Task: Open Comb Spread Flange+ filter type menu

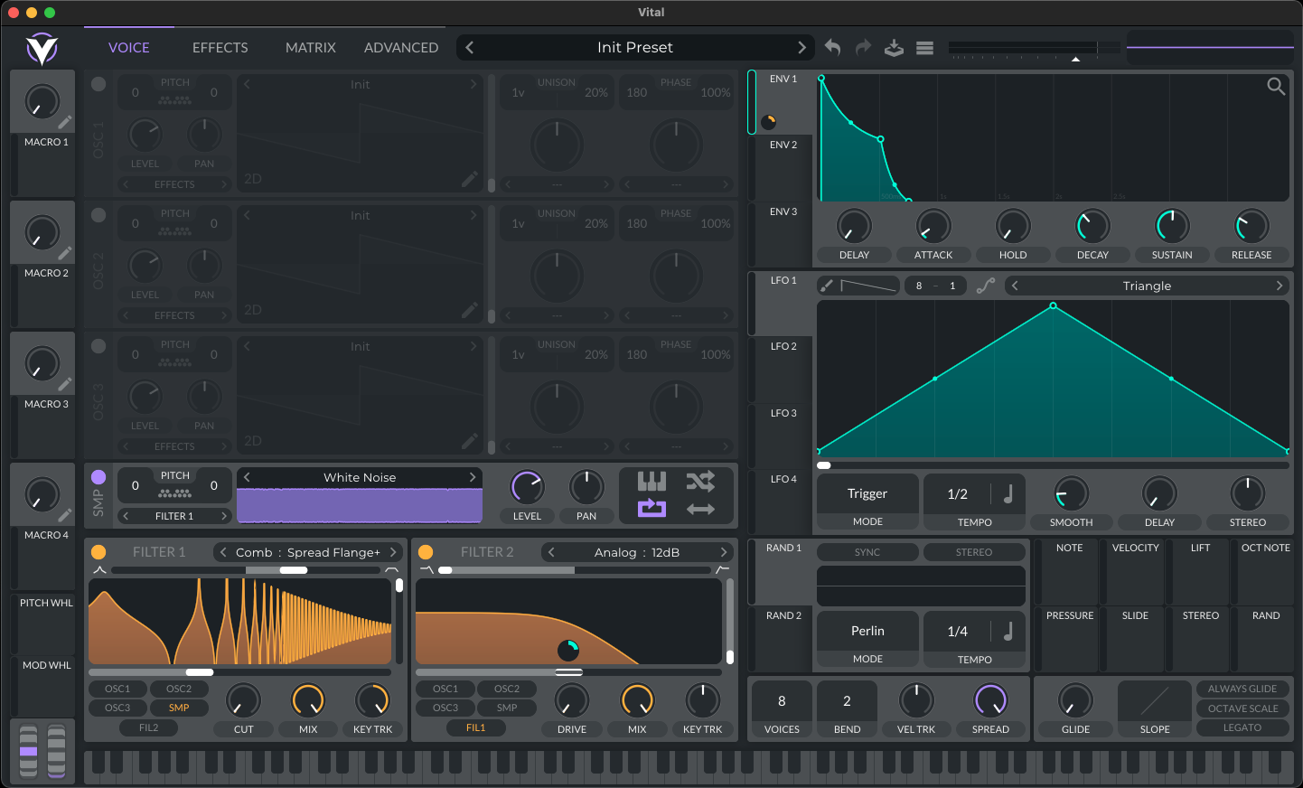Action: tap(307, 552)
